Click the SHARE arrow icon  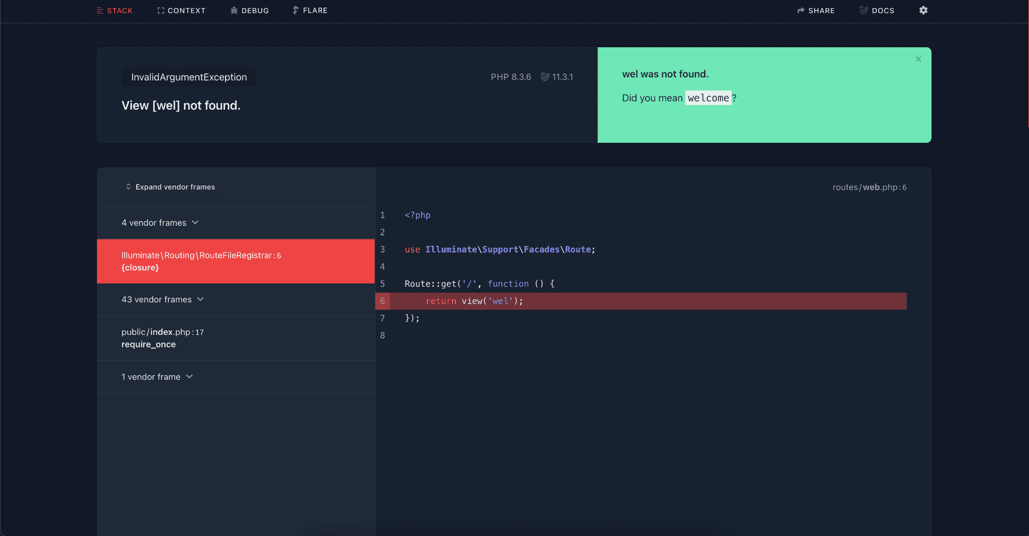[801, 10]
